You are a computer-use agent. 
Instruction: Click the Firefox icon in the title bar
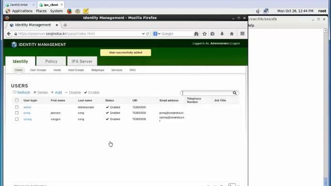pos(7,18)
